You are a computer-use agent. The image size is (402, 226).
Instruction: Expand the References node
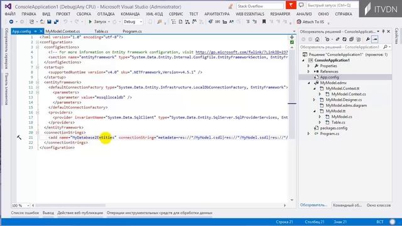pos(308,72)
